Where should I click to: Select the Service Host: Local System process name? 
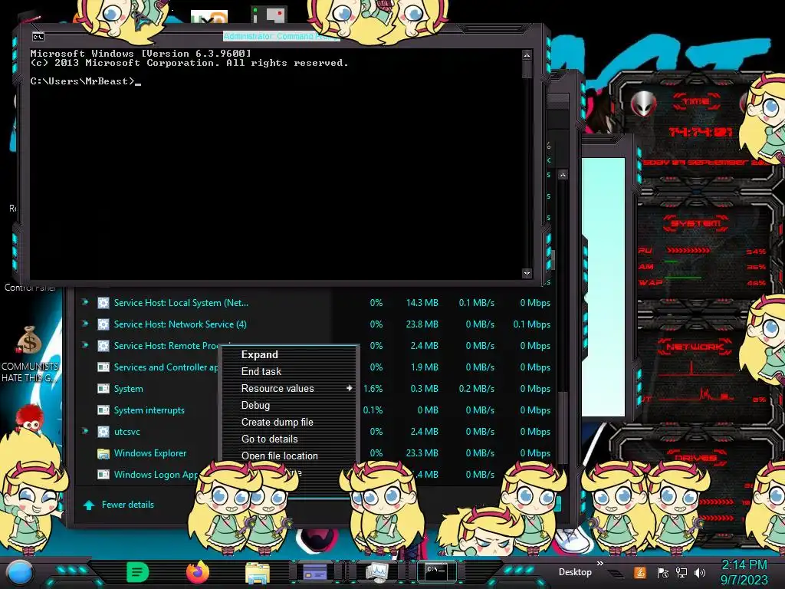181,302
